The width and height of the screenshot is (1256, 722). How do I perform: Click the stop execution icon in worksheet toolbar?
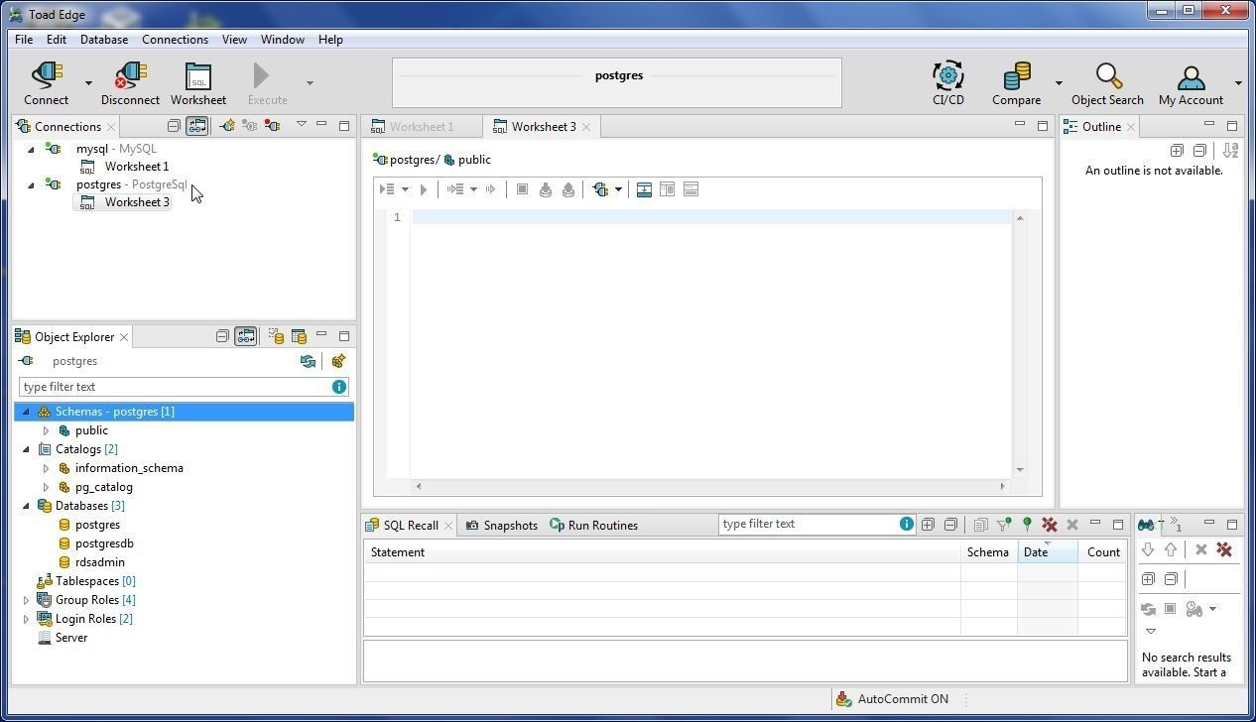pos(522,189)
